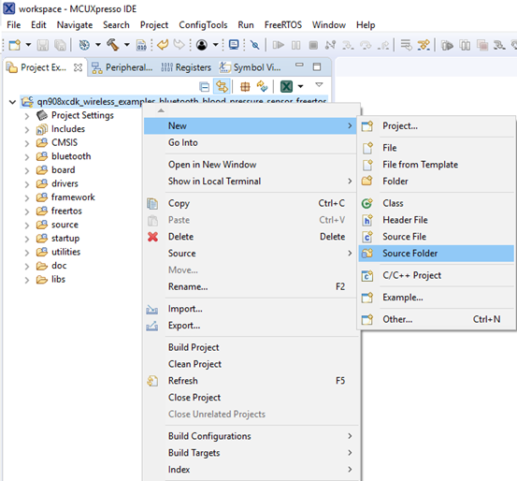Switch to the Peripherals tab
Screen dimensions: 517x481
pyautogui.click(x=122, y=67)
